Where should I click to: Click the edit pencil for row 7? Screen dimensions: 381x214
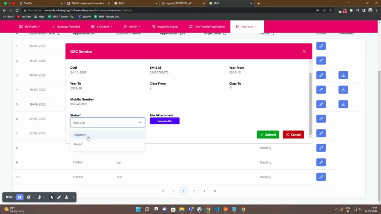[321, 133]
